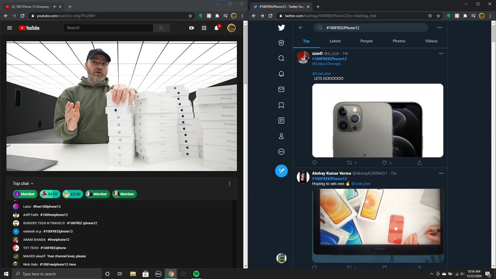Screen dimensions: 496x279
Task: Open Twitter Explore magnifier in sidebar
Action: tap(281, 58)
